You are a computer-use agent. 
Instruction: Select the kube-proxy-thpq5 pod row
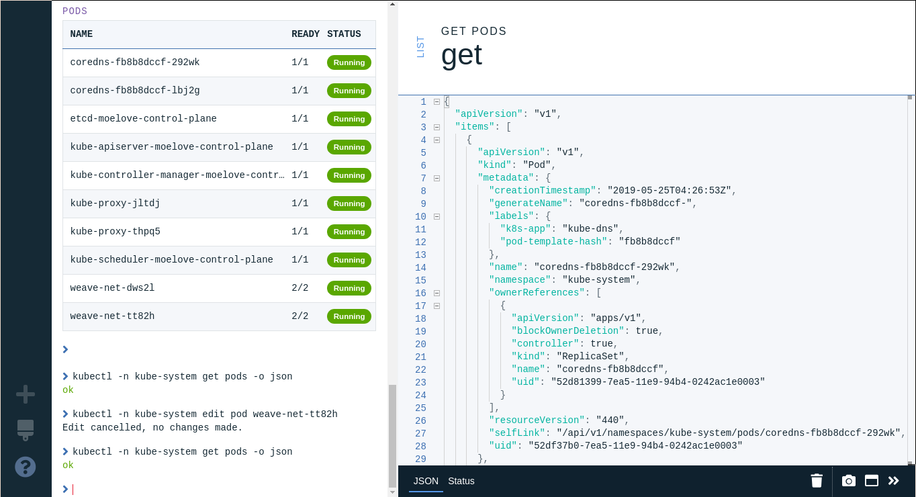pyautogui.click(x=116, y=232)
